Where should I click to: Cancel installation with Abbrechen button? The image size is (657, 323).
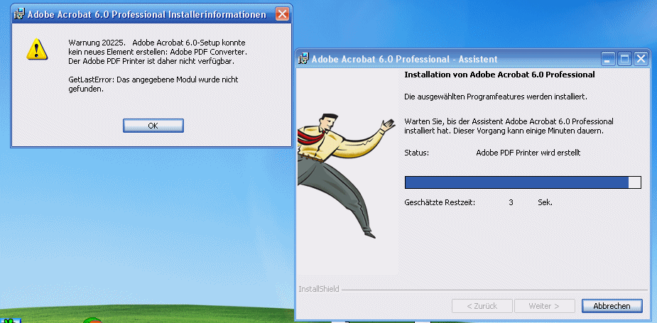pyautogui.click(x=612, y=306)
